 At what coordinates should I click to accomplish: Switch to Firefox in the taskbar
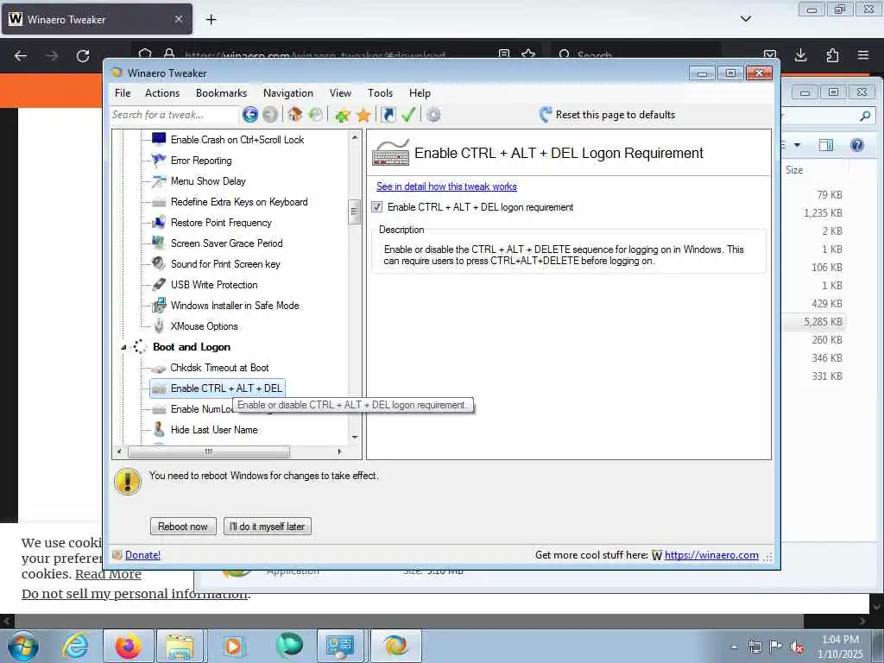tap(128, 646)
